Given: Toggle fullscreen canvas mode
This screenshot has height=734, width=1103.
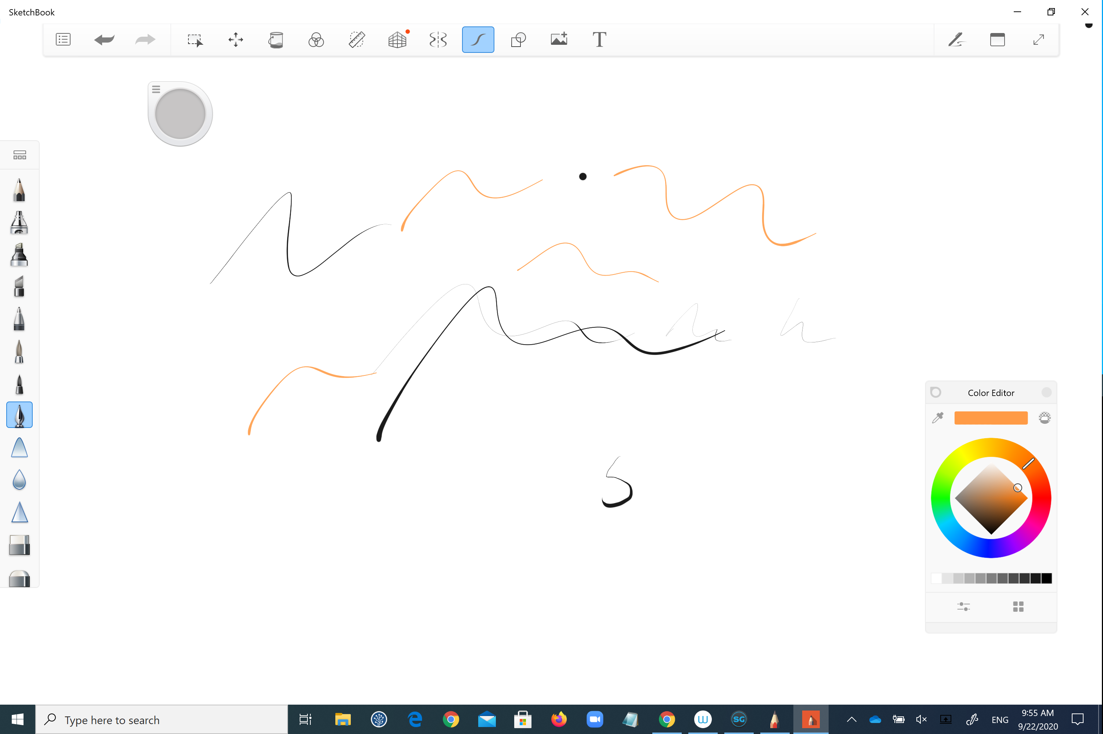Looking at the screenshot, I should (1039, 39).
